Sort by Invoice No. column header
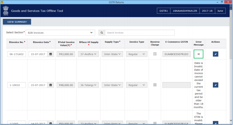The height and width of the screenshot is (125, 233). 17,42
